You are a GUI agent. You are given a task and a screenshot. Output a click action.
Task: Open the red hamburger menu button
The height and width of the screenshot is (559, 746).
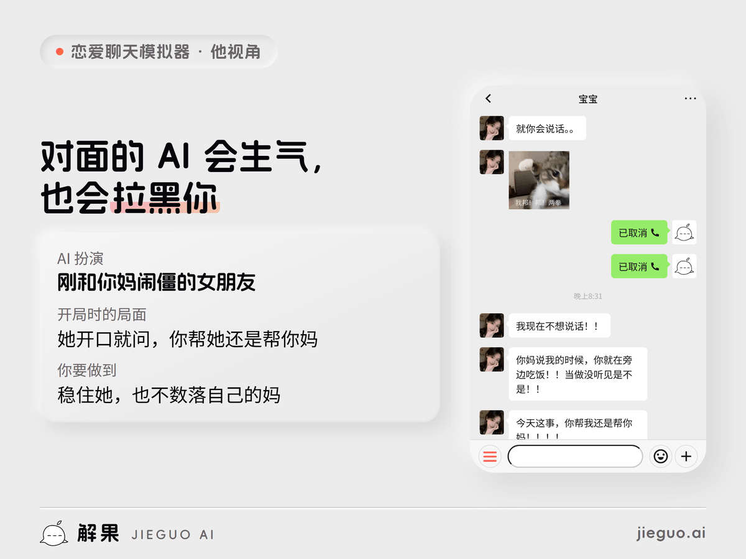490,457
